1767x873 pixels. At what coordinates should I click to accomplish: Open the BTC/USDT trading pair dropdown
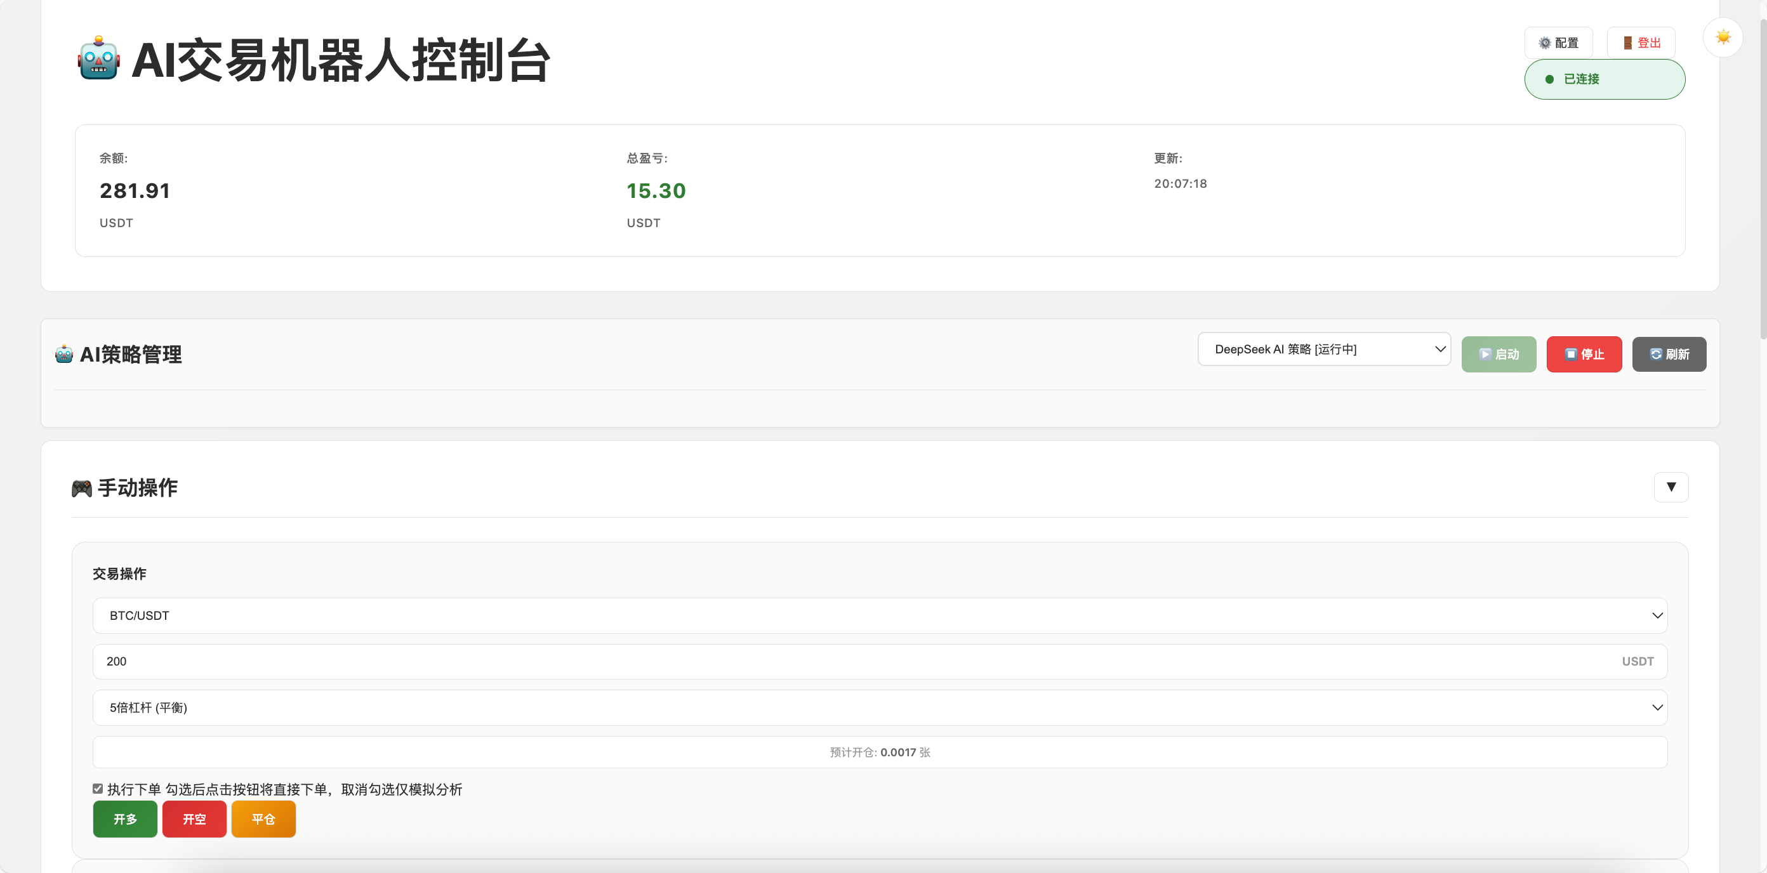(x=880, y=615)
